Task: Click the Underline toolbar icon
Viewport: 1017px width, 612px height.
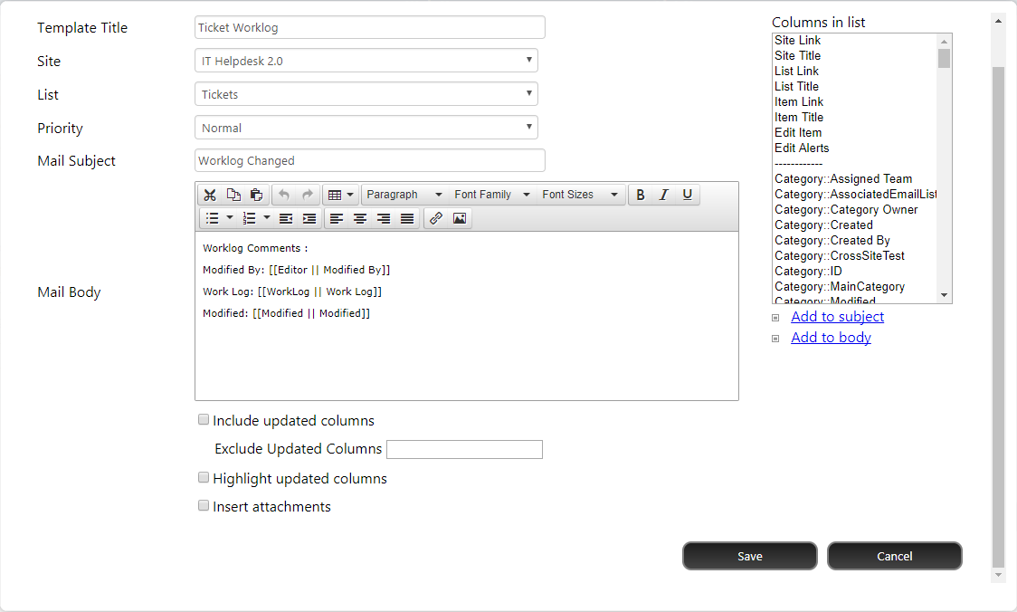Action: [x=688, y=195]
